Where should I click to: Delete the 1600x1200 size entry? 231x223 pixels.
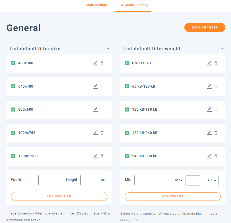pos(102,156)
